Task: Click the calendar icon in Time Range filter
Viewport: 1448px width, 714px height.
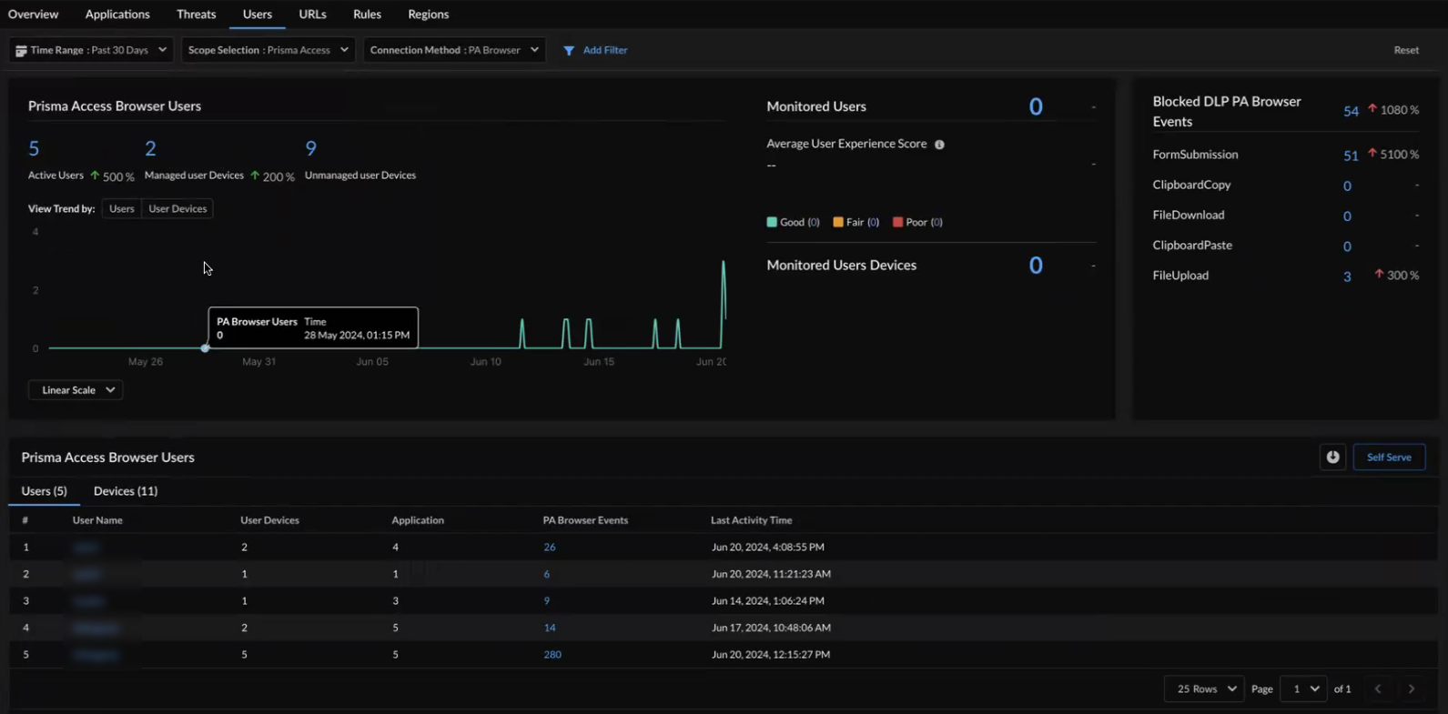Action: (21, 51)
